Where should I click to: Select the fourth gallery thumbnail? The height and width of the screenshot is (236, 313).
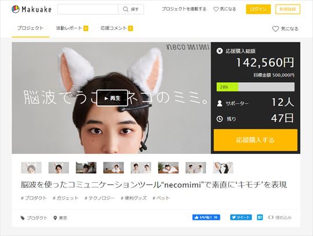114,168
